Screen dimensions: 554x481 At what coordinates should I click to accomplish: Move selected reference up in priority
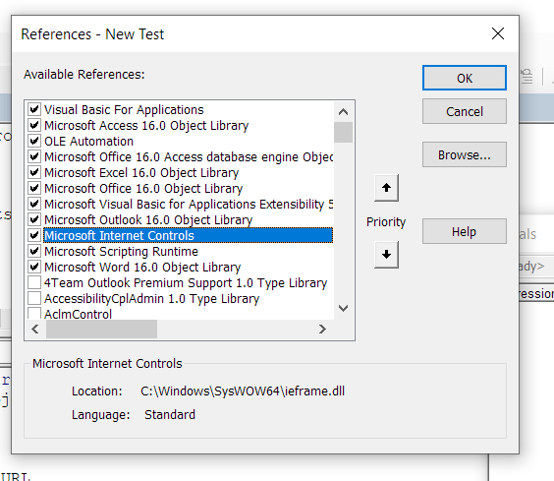(387, 188)
